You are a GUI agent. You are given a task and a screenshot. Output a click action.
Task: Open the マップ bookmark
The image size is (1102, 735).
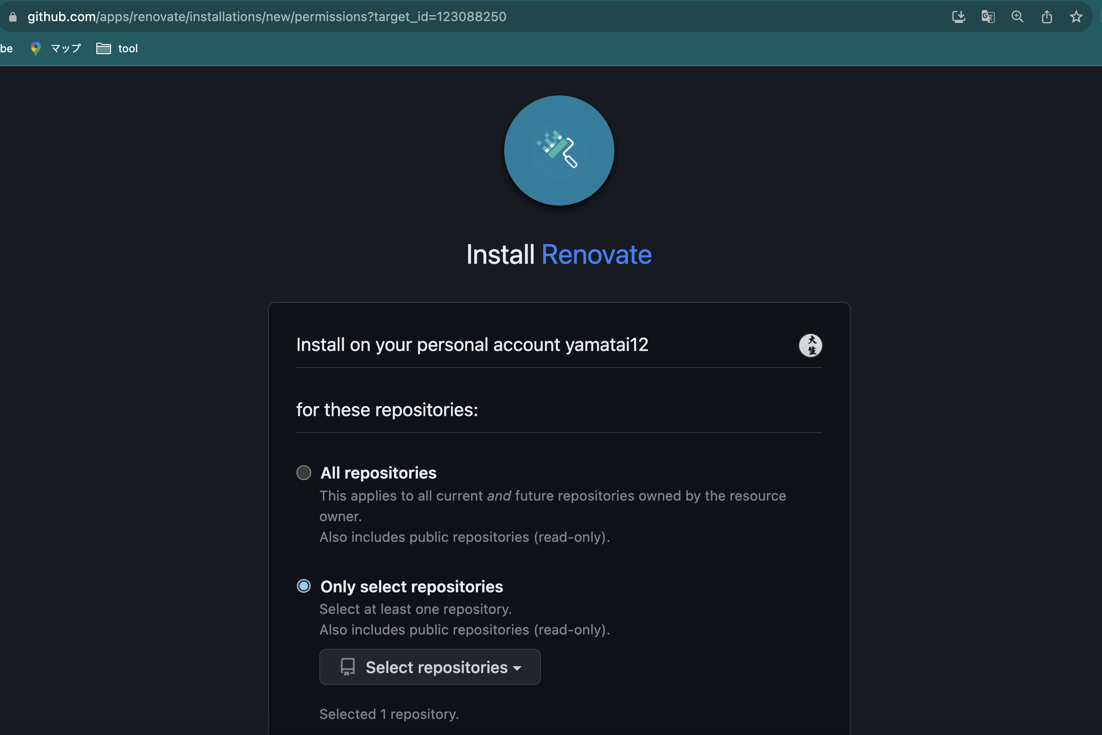[x=65, y=48]
